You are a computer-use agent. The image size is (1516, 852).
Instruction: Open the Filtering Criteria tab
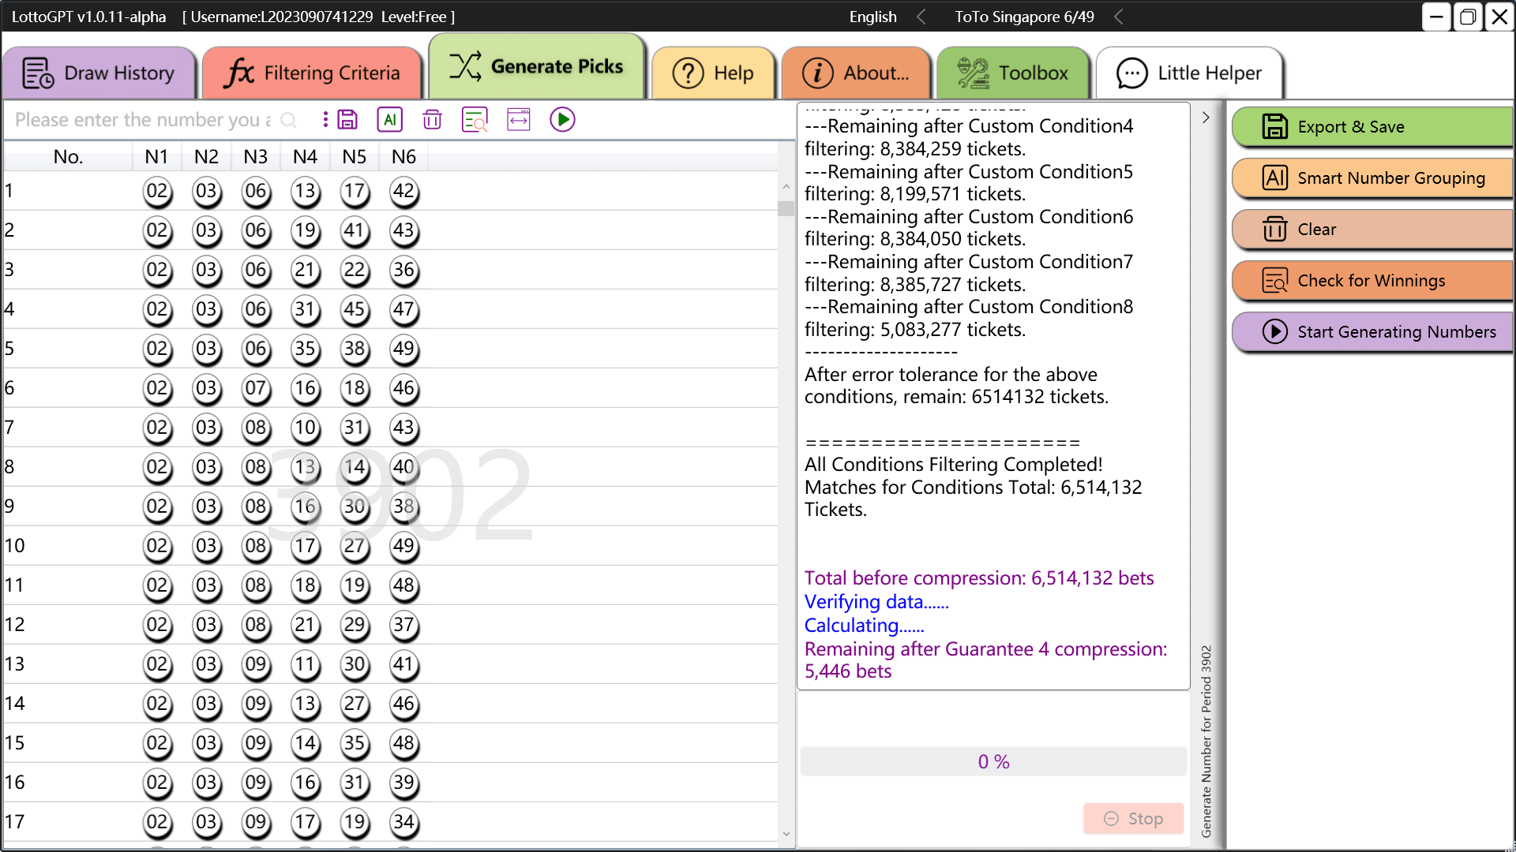pyautogui.click(x=313, y=73)
